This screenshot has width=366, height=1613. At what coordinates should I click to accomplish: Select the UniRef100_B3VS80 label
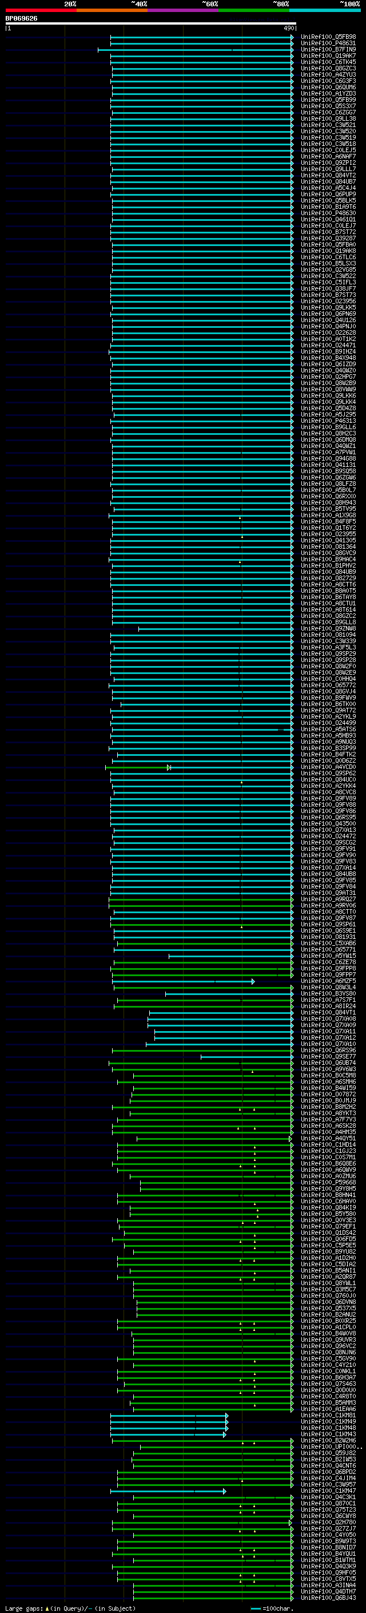pos(328,994)
